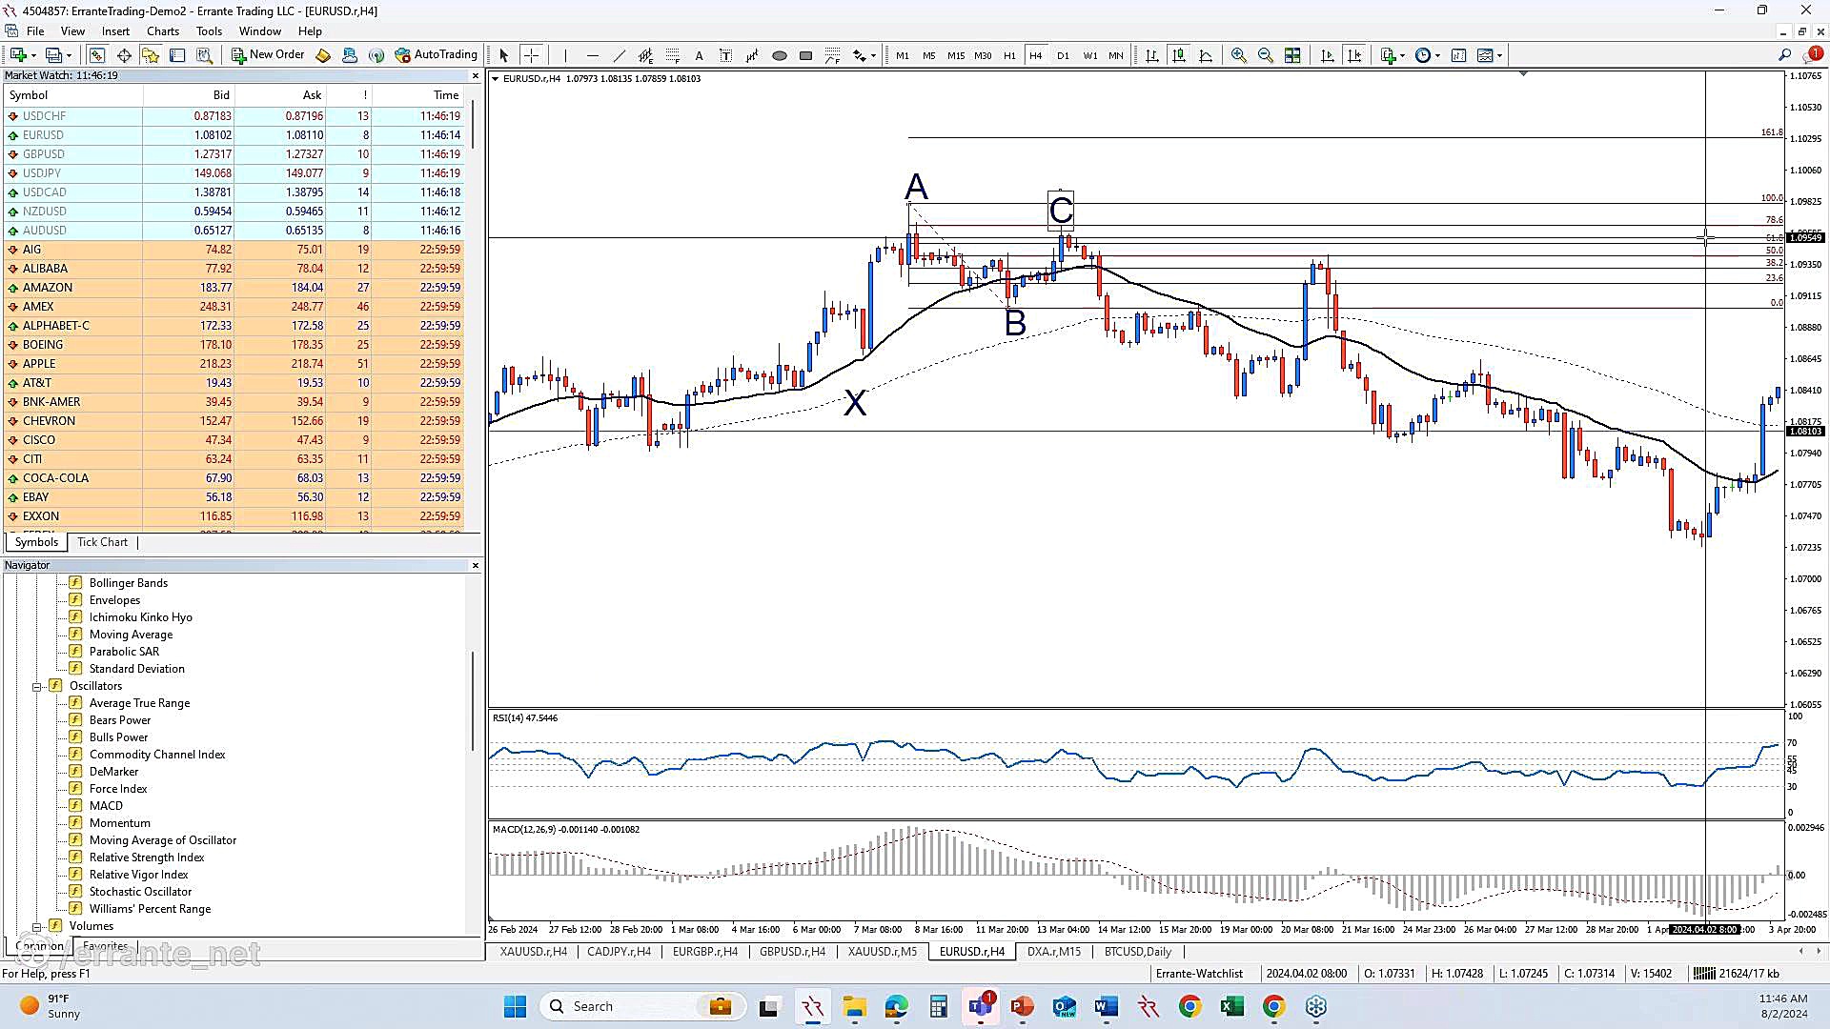Select Bollinger Bands in Navigator
Screen dimensions: 1830x1029
click(x=129, y=583)
